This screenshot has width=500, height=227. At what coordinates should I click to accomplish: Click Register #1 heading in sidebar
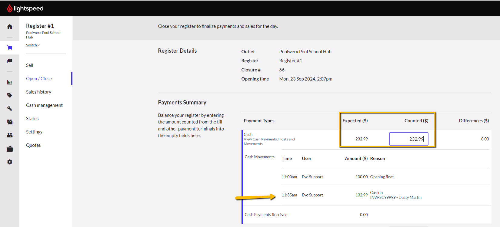point(40,26)
